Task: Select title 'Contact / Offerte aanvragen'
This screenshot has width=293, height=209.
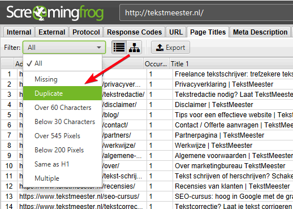Action: [233, 125]
